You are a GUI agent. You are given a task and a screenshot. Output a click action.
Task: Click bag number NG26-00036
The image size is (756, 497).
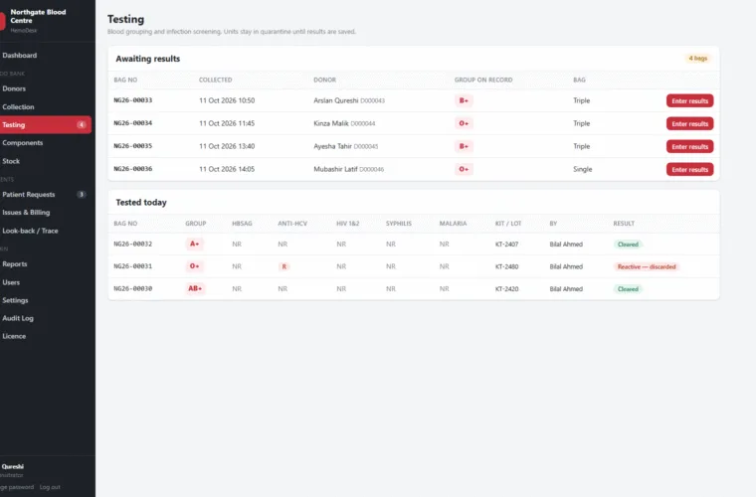(x=132, y=169)
